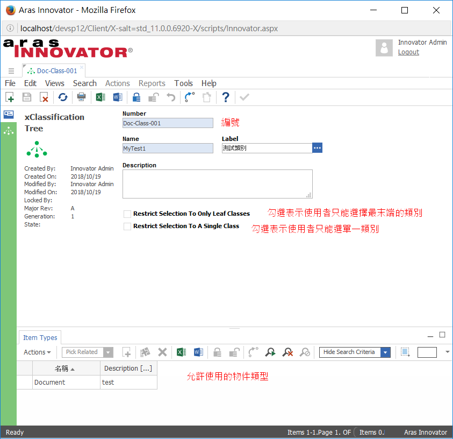Click the test description cell

(x=128, y=383)
